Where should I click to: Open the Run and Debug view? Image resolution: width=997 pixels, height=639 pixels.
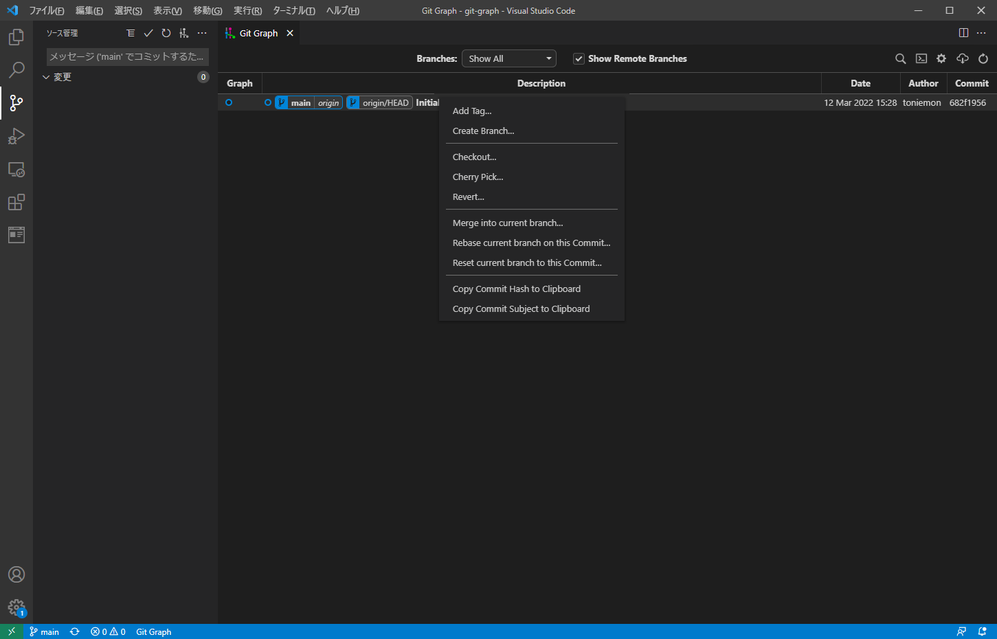click(16, 136)
